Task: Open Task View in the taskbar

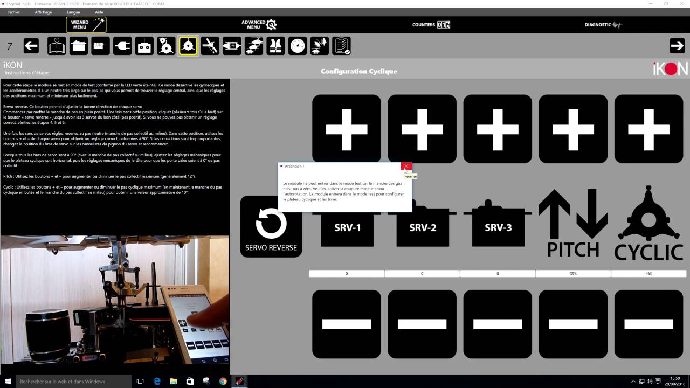Action: pos(140,381)
